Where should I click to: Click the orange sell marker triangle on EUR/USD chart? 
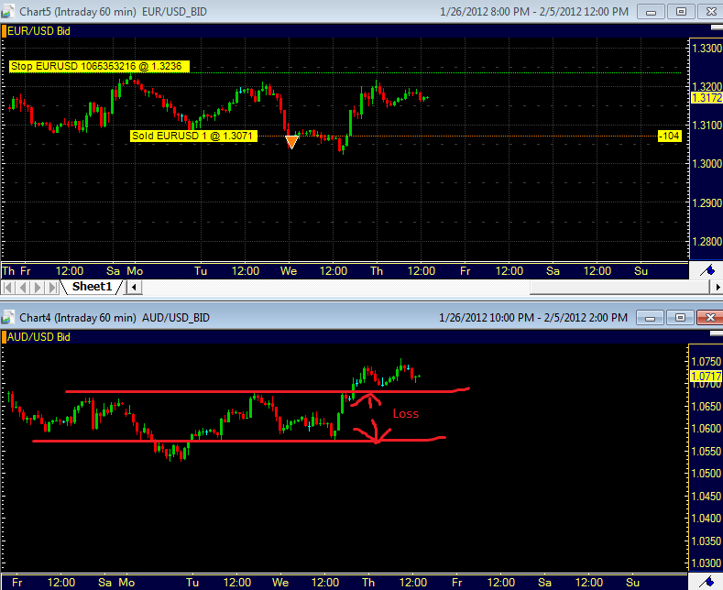tap(291, 142)
